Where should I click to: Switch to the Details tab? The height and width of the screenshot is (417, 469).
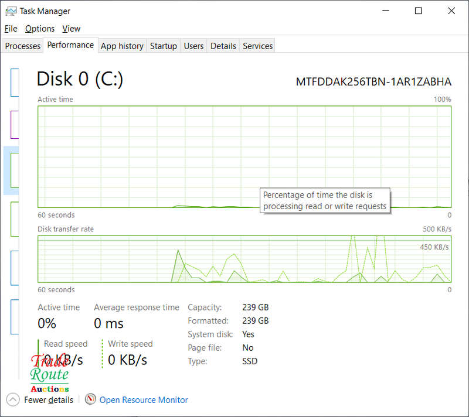(x=223, y=46)
